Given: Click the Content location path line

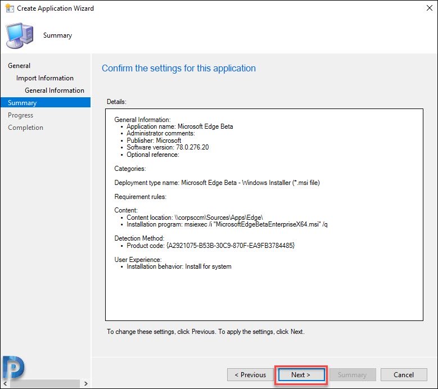Looking at the screenshot, I should pyautogui.click(x=195, y=218).
